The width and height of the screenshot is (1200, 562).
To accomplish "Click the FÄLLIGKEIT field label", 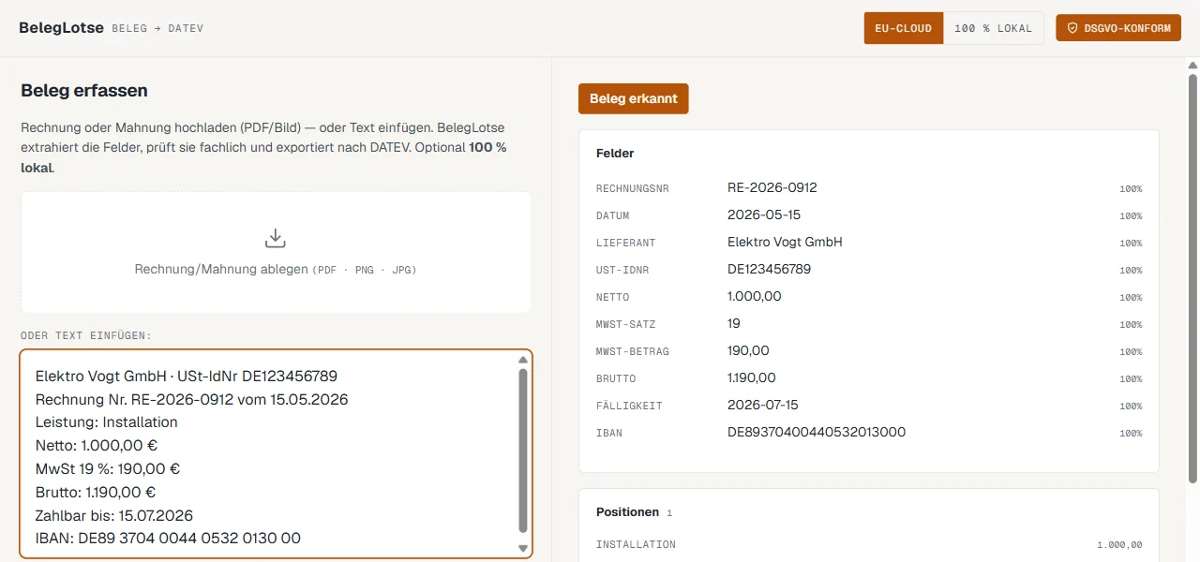I will 630,406.
